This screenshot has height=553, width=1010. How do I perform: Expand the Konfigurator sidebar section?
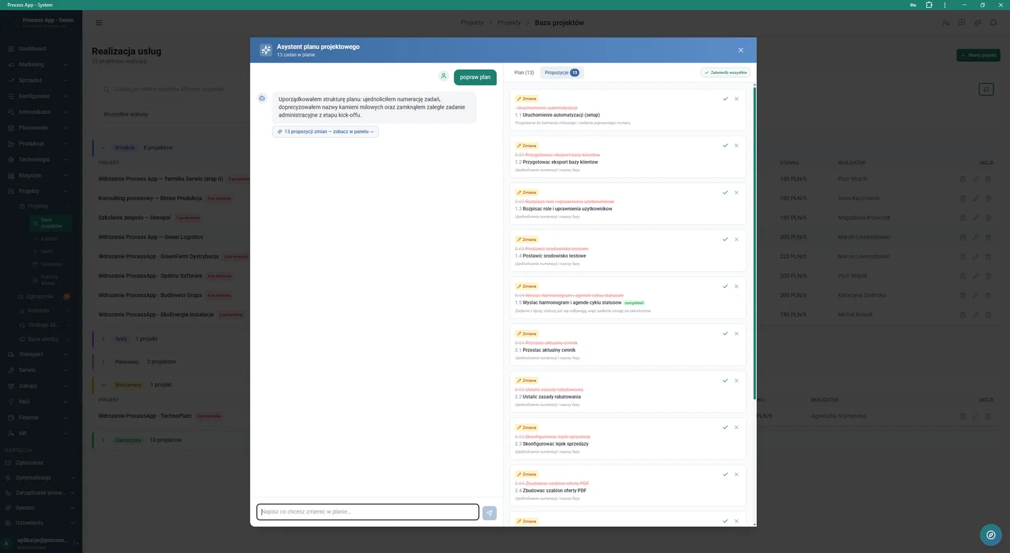tap(38, 96)
